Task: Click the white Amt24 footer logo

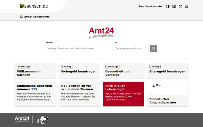Action: tap(22, 119)
